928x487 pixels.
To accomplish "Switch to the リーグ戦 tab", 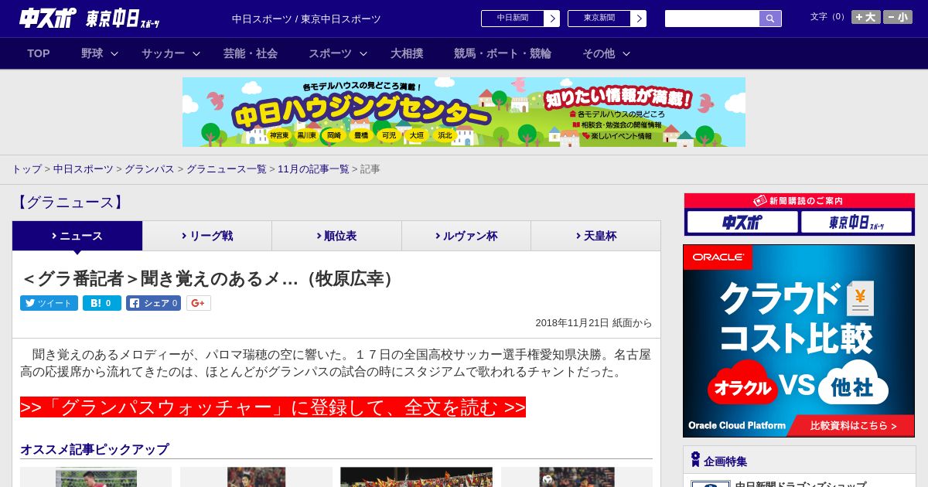I will pos(207,236).
